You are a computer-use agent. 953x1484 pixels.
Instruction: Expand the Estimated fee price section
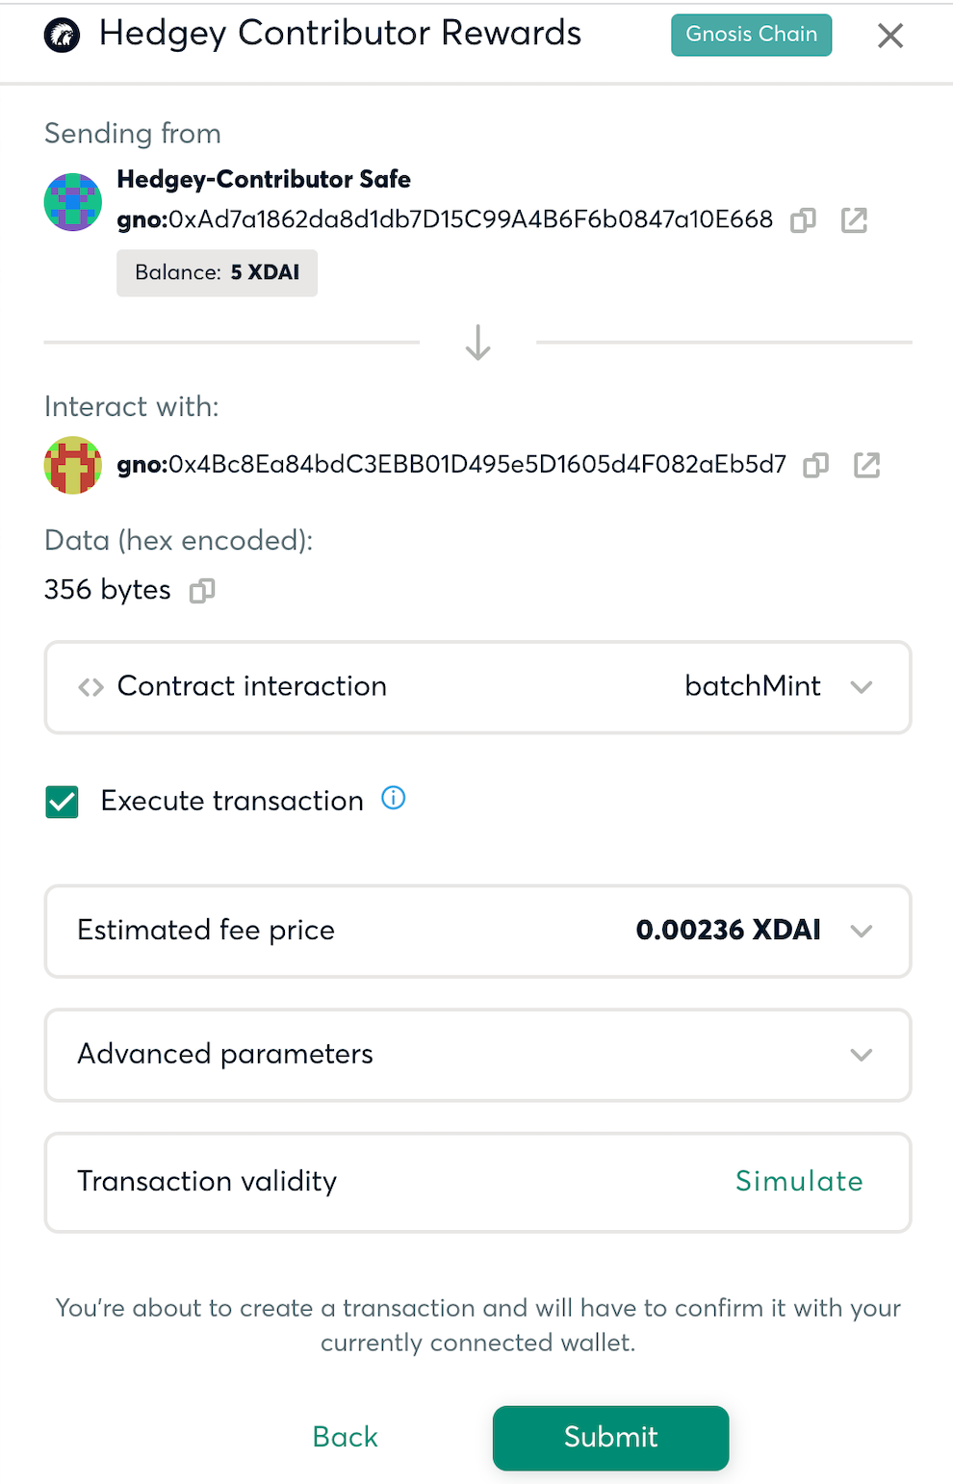477,931
